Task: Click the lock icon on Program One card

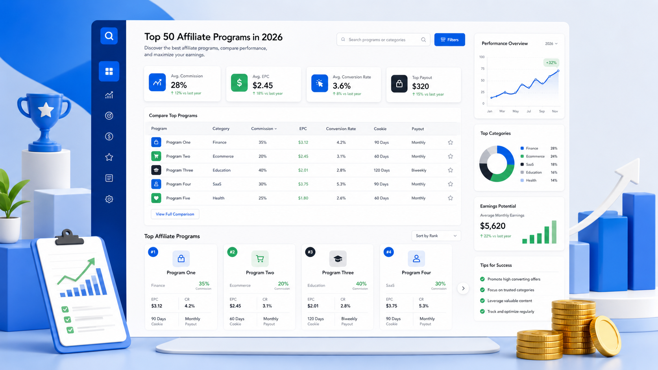Action: pyautogui.click(x=181, y=259)
